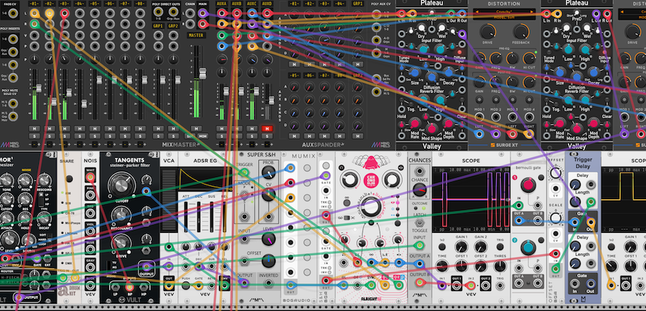The image size is (646, 311).
Task: Click TIME knob on Scope beside Chances
Action: pos(441,266)
